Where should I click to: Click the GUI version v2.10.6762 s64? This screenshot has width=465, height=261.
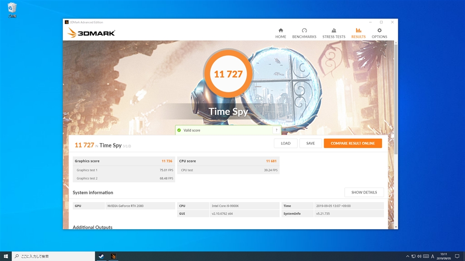point(222,213)
